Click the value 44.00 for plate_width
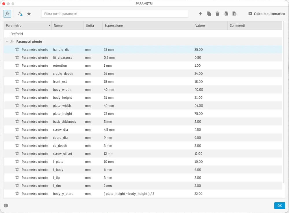The image size is (289, 213). (199, 105)
